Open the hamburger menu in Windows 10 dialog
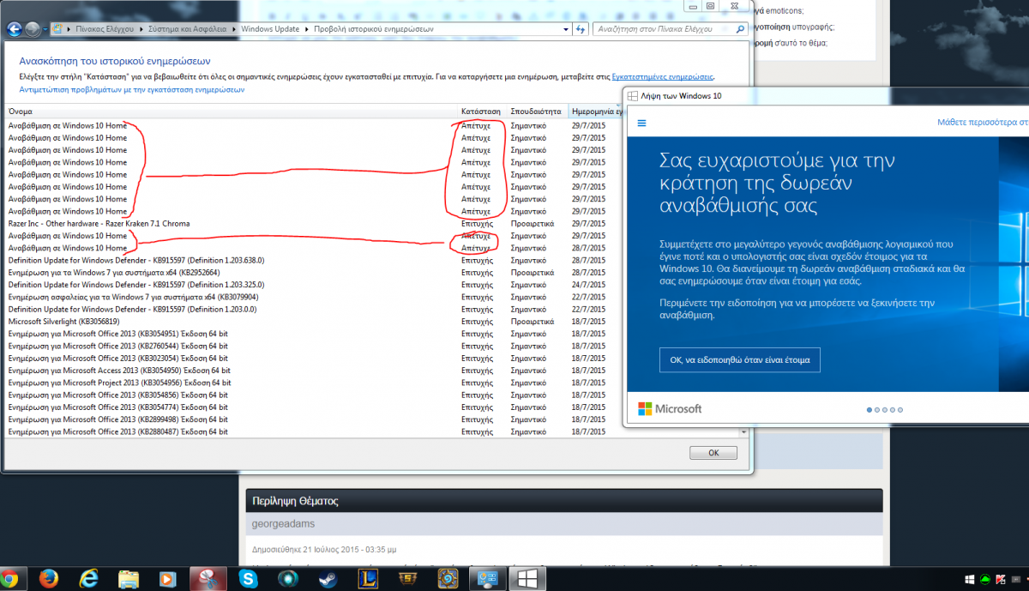Image resolution: width=1029 pixels, height=591 pixels. click(x=641, y=123)
